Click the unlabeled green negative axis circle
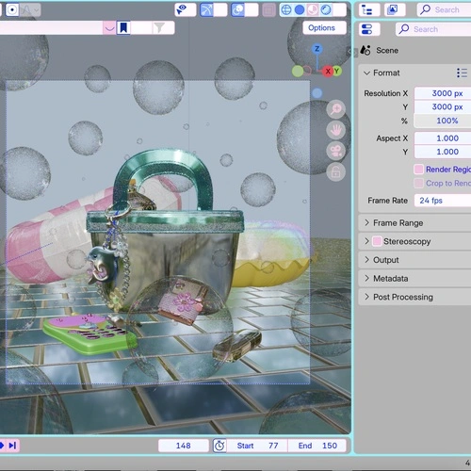The width and height of the screenshot is (471, 471). click(298, 72)
